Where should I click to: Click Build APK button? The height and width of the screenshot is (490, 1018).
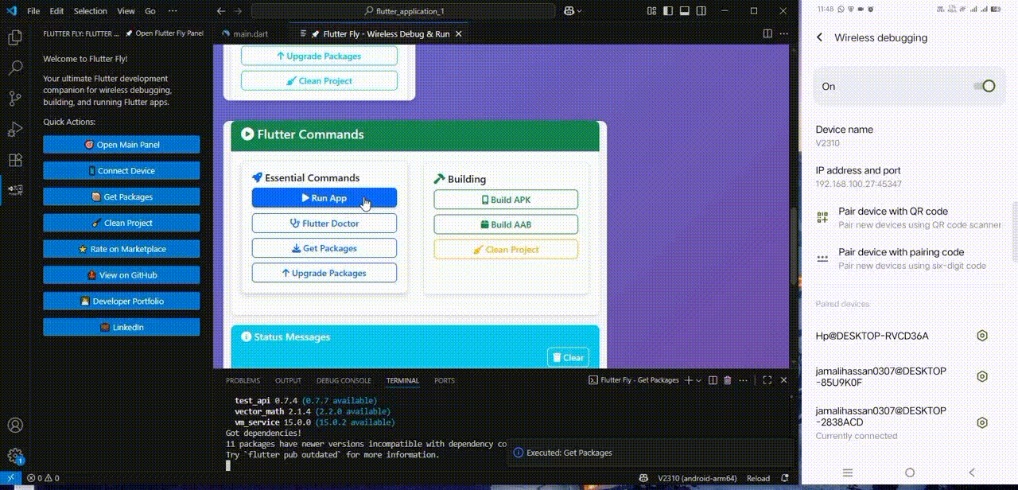506,200
